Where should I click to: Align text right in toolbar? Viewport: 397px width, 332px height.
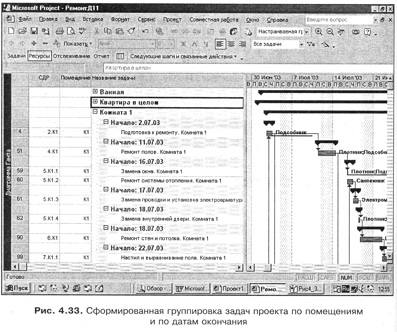pos(242,44)
